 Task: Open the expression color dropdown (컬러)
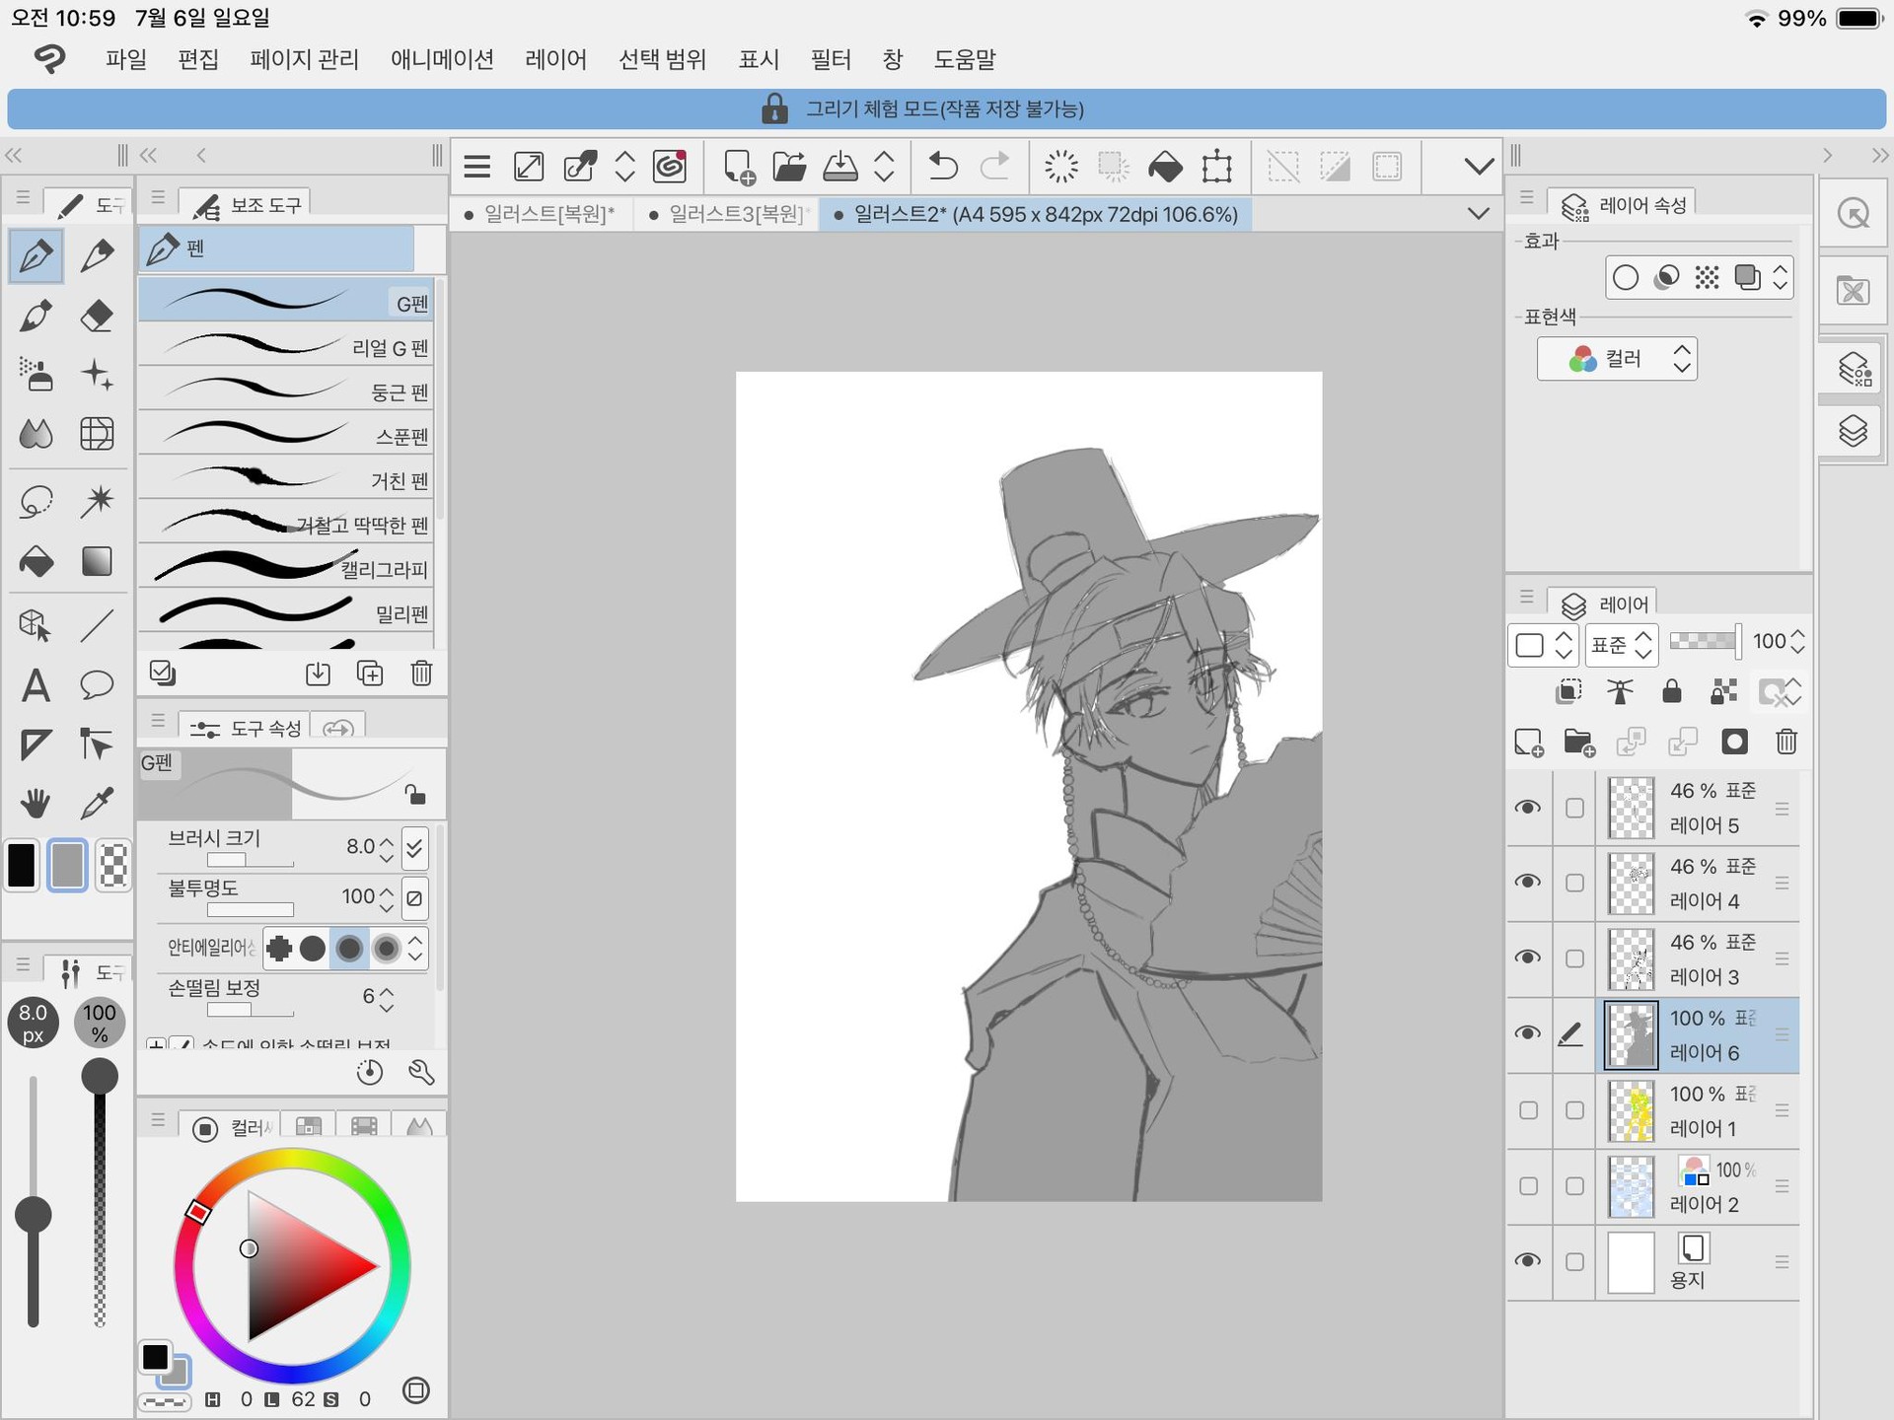[1617, 359]
